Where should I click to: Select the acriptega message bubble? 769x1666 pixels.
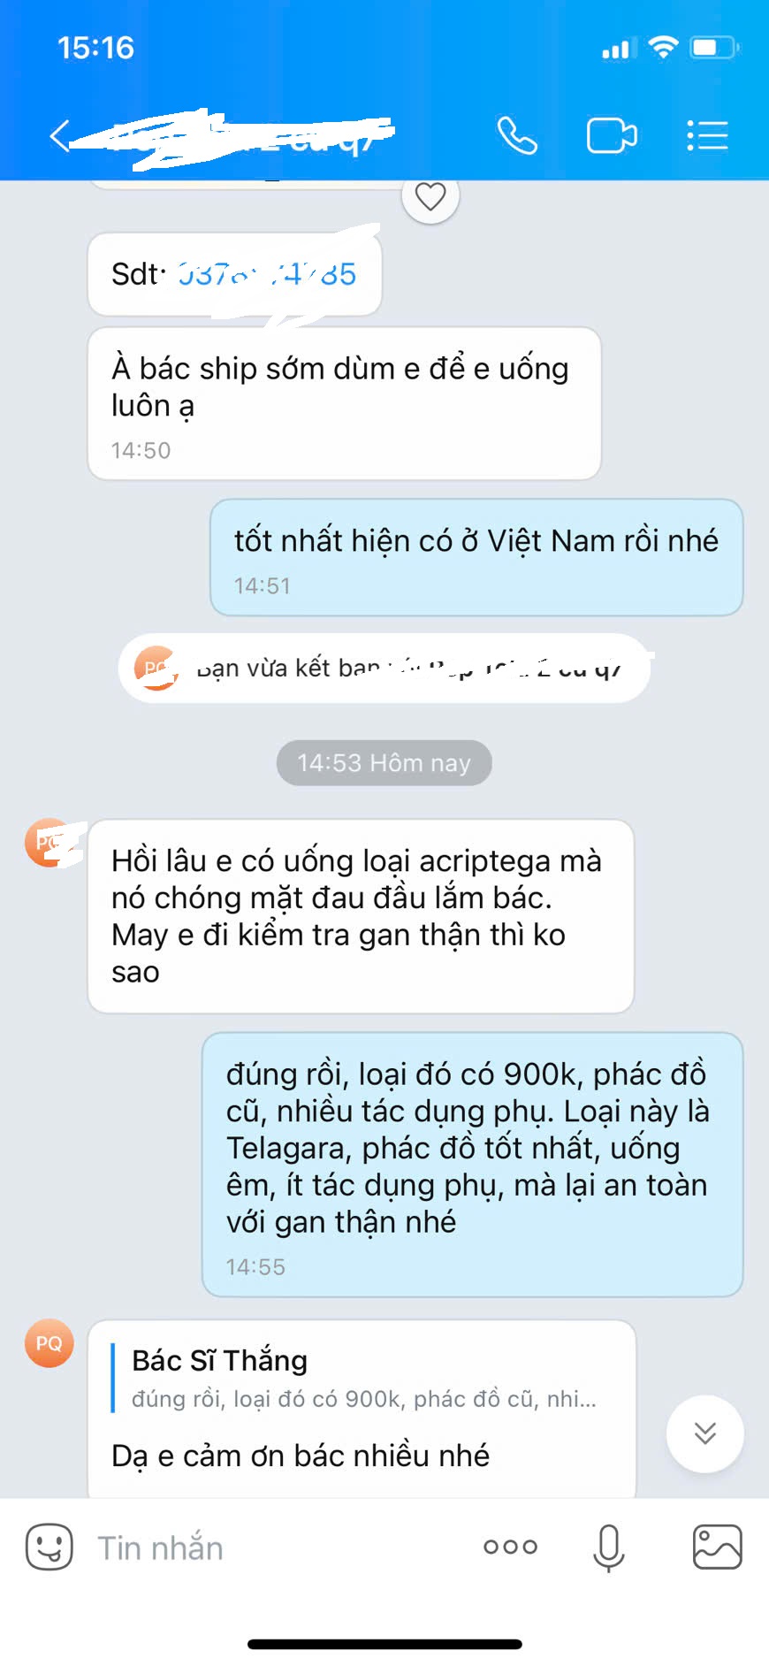[361, 916]
